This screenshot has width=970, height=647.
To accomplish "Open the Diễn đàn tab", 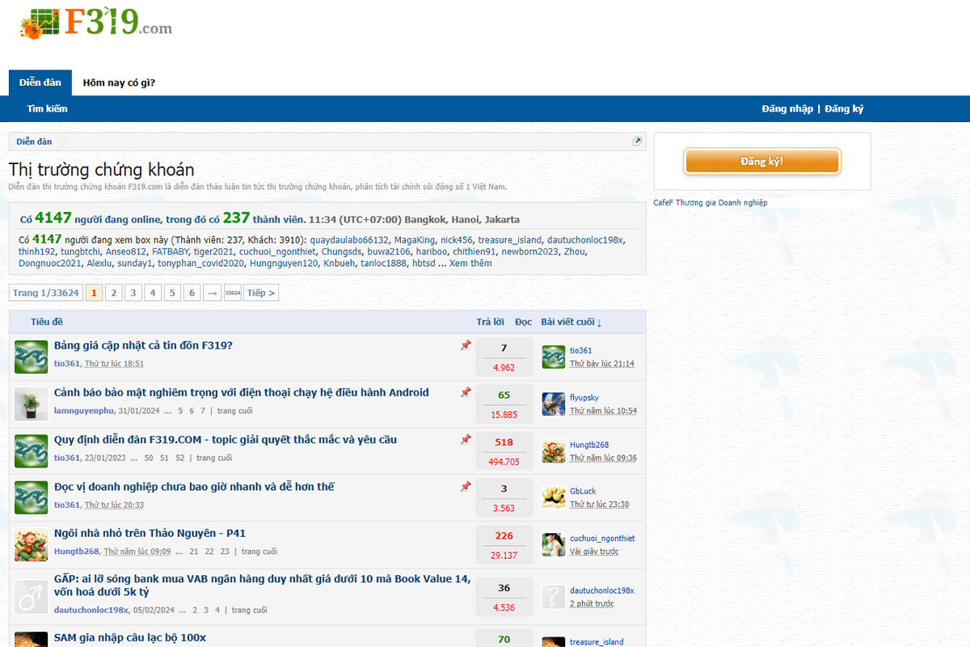I will pos(40,82).
